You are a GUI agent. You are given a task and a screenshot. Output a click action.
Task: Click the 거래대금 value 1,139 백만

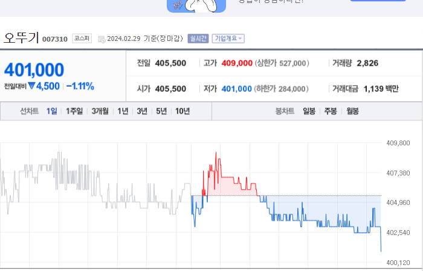(381, 89)
